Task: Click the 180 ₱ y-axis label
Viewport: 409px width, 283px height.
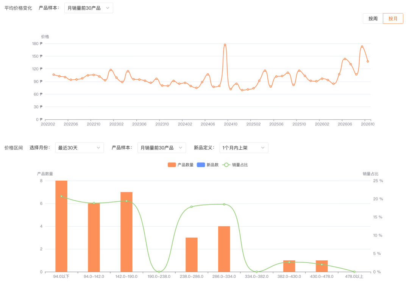Action: click(37, 44)
